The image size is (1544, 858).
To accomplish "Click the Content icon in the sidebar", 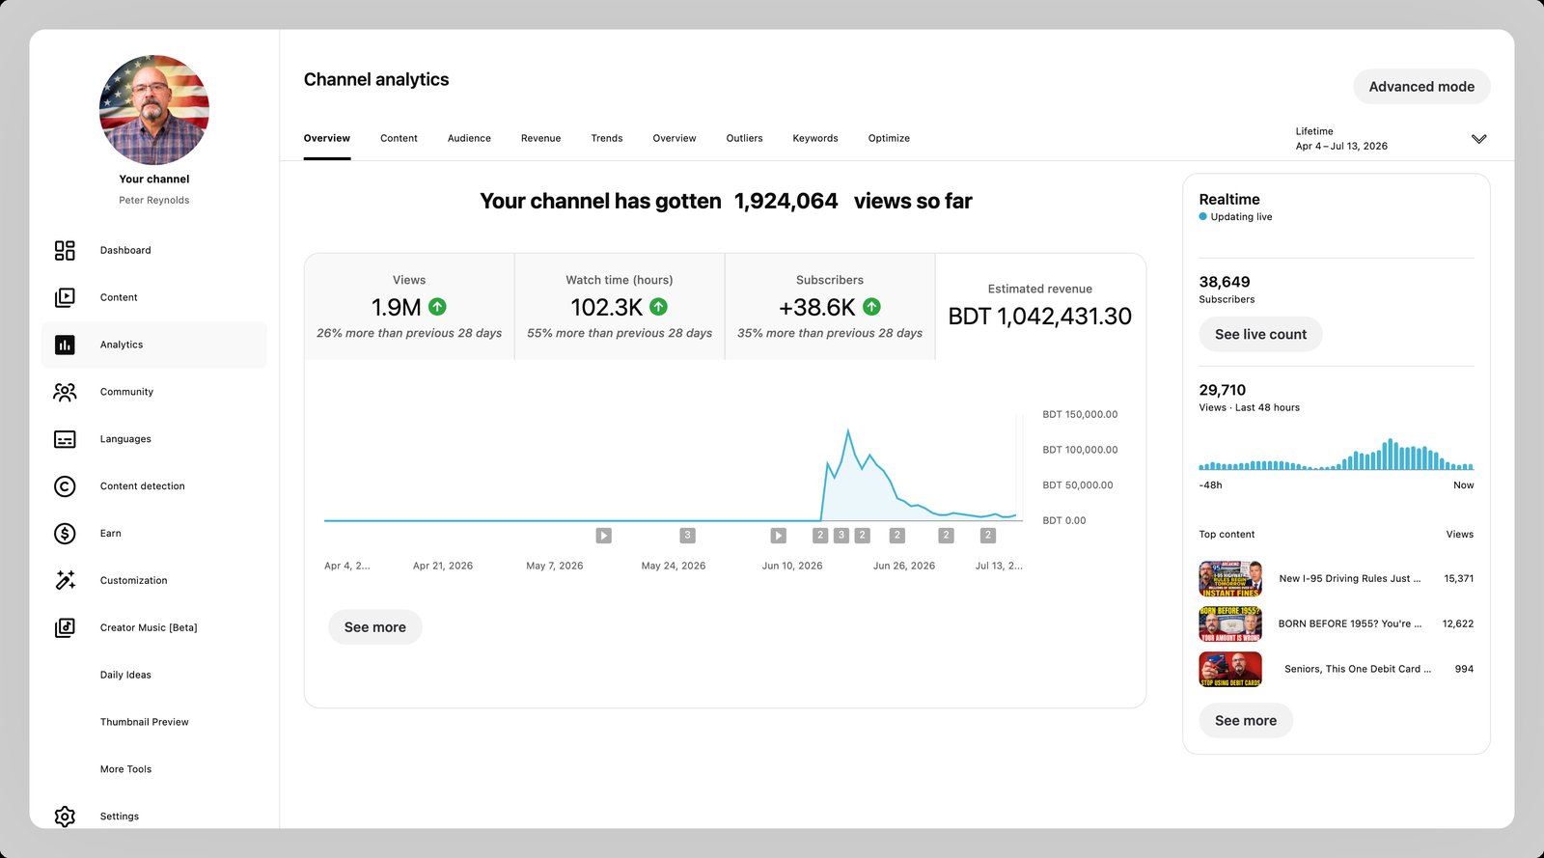I will pos(65,298).
